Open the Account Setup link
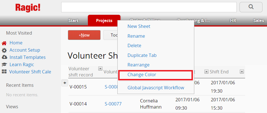 tap(25, 50)
